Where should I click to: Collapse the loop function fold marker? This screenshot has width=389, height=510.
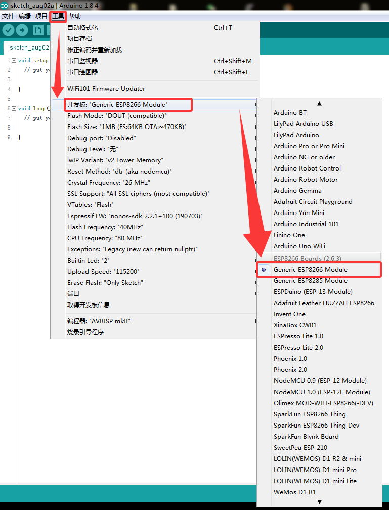(14, 108)
